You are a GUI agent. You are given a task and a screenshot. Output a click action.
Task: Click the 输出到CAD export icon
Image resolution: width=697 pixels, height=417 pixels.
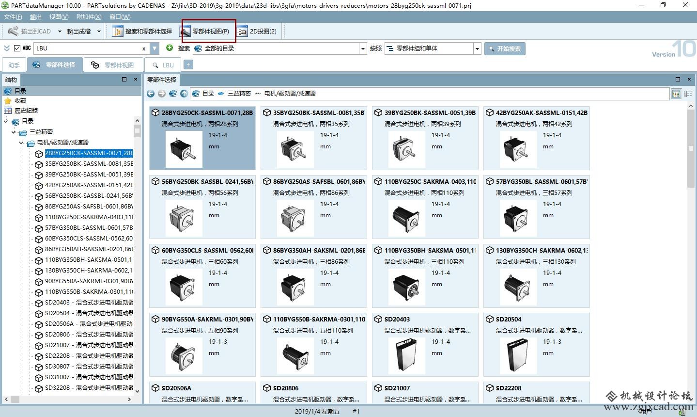click(x=13, y=32)
